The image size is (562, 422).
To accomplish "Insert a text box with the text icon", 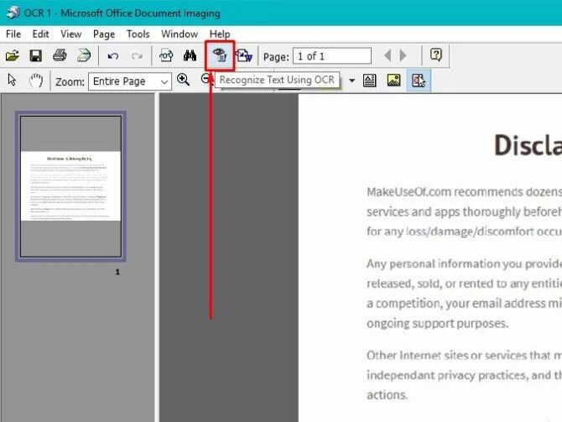I will point(370,81).
